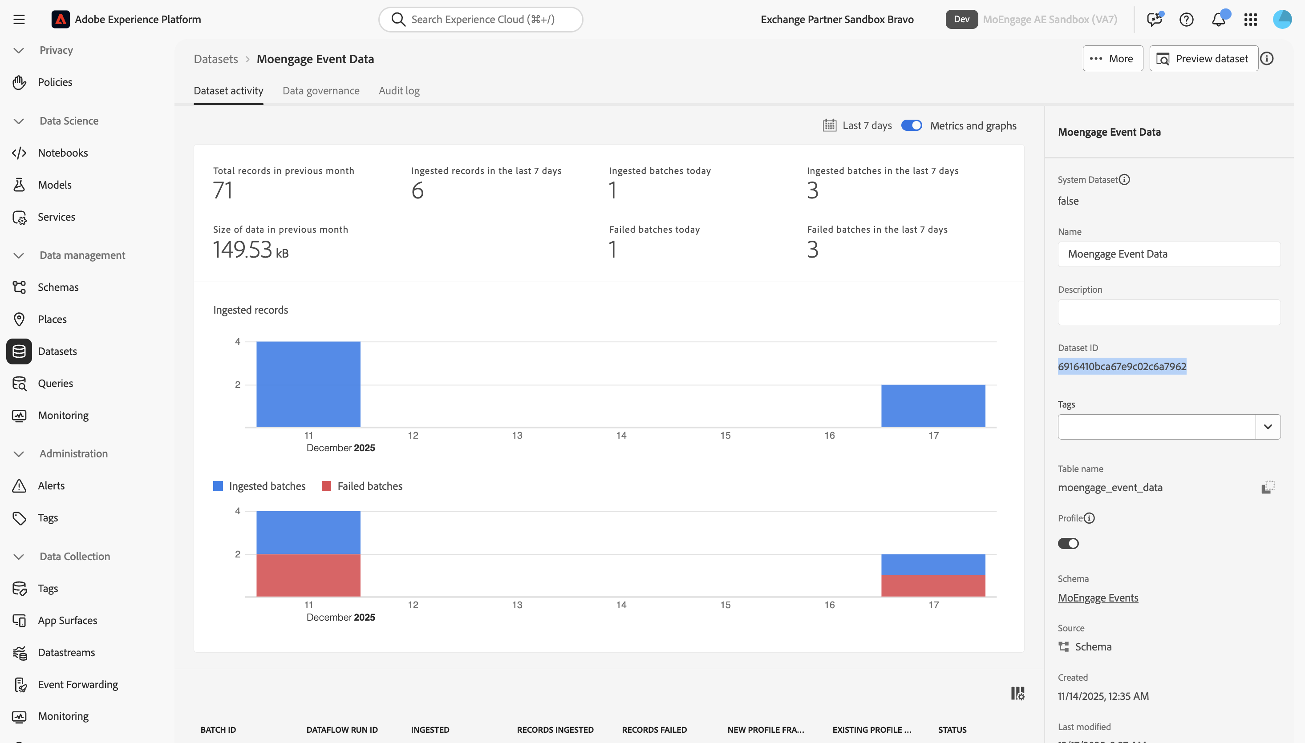This screenshot has width=1305, height=743.
Task: Collapse the Administration section
Action: (19, 454)
